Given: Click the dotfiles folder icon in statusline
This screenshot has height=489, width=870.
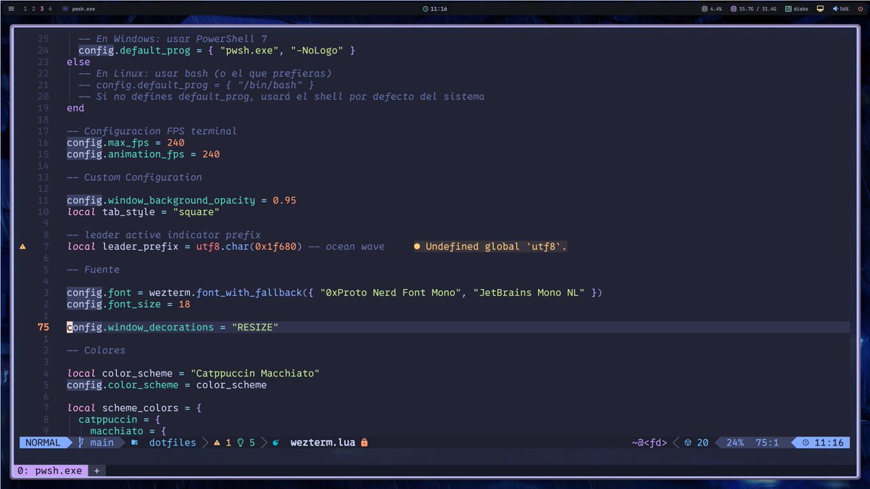Looking at the screenshot, I should pyautogui.click(x=134, y=443).
